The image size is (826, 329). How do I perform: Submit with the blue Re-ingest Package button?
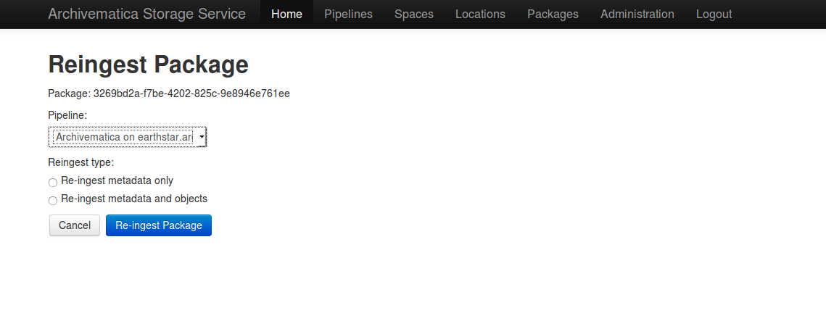tap(159, 225)
